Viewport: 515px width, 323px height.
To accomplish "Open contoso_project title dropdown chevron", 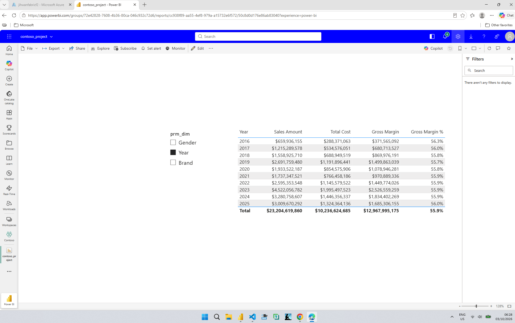I will [x=51, y=37].
